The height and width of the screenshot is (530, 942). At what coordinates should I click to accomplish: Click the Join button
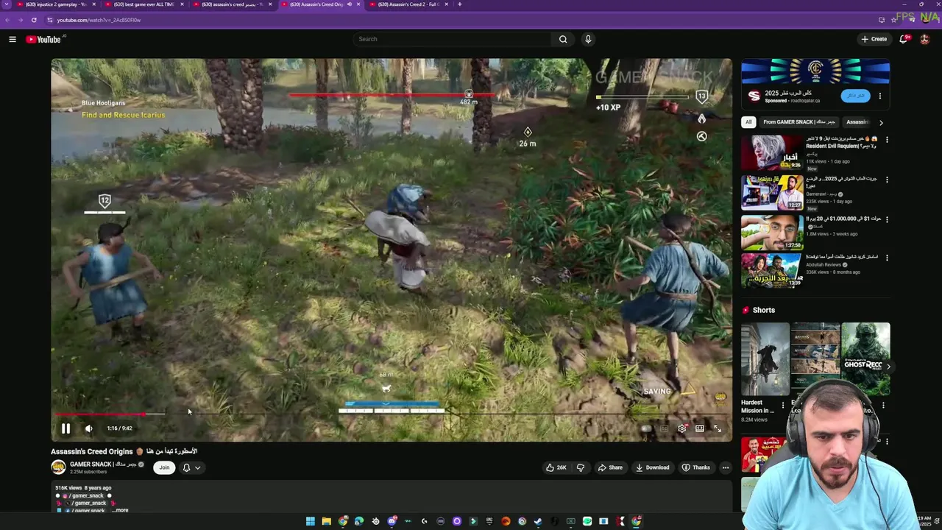tap(164, 467)
